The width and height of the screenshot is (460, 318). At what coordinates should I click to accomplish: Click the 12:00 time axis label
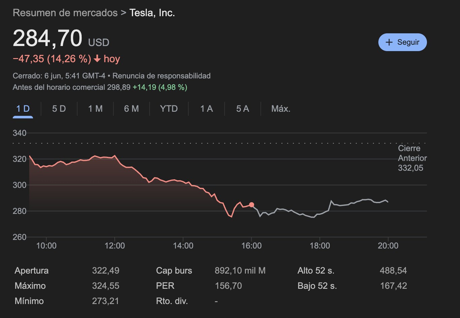115,246
